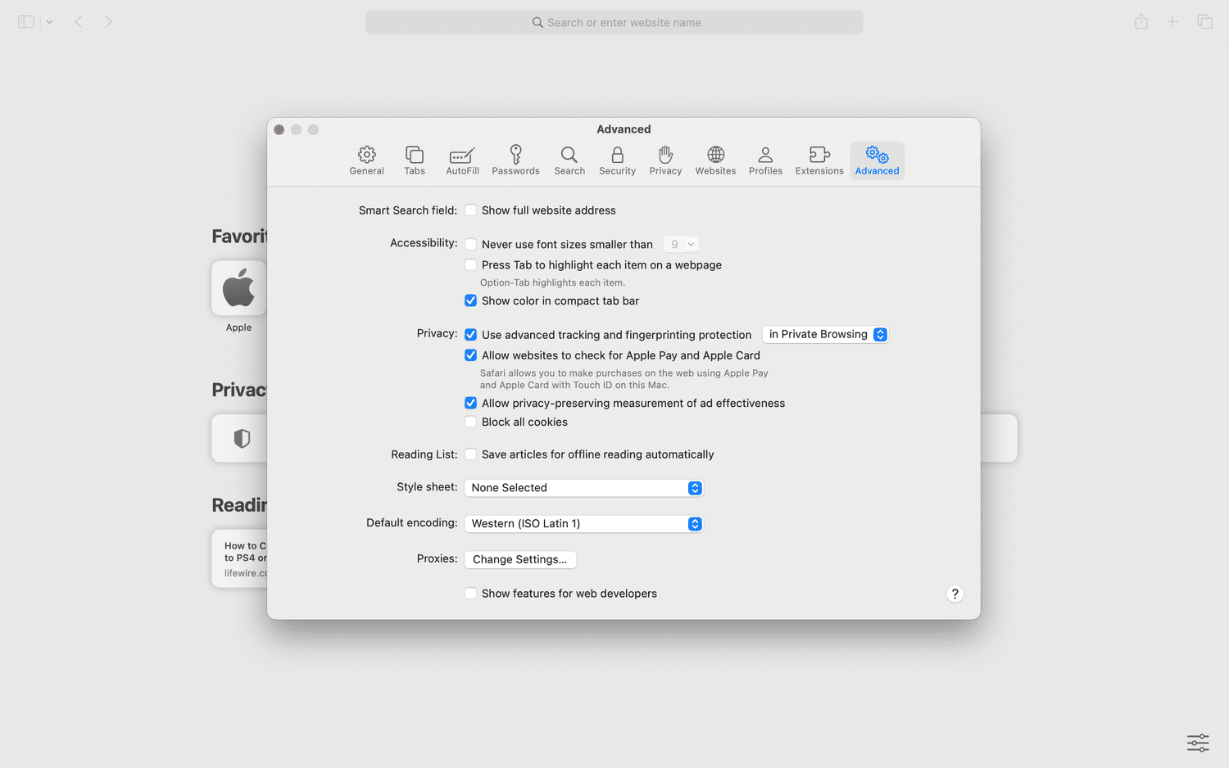Uncheck Allow websites to check Apple Pay
1229x768 pixels.
coord(470,355)
